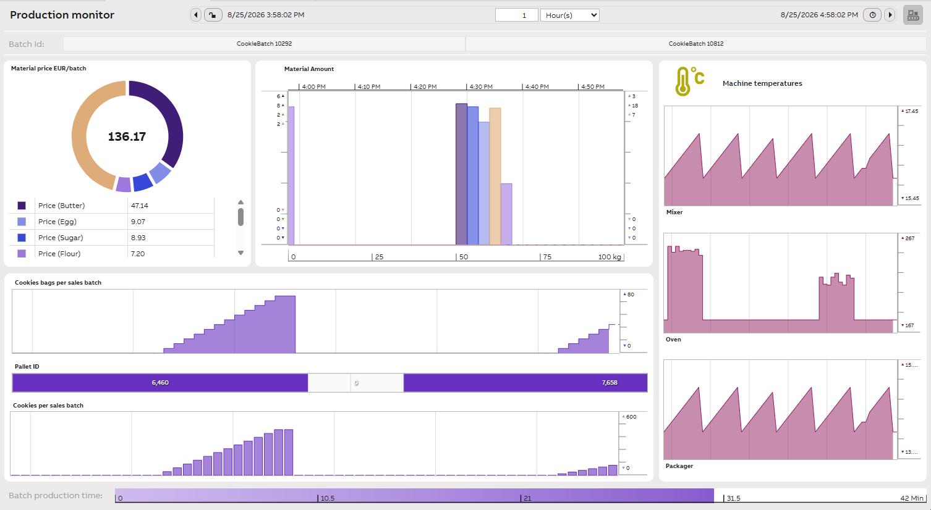Select batch CookieBatch 10292
This screenshot has height=510, width=931.
(x=264, y=44)
